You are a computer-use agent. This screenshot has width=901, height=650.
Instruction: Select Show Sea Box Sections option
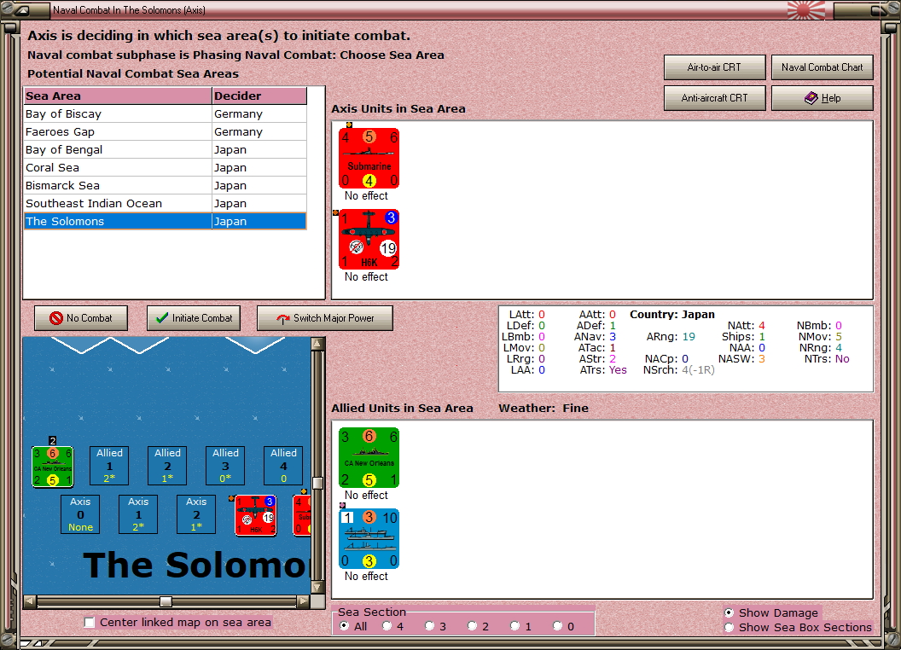point(730,628)
